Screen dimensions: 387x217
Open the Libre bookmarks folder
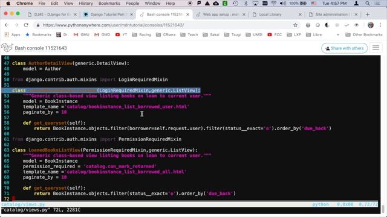[314, 35]
